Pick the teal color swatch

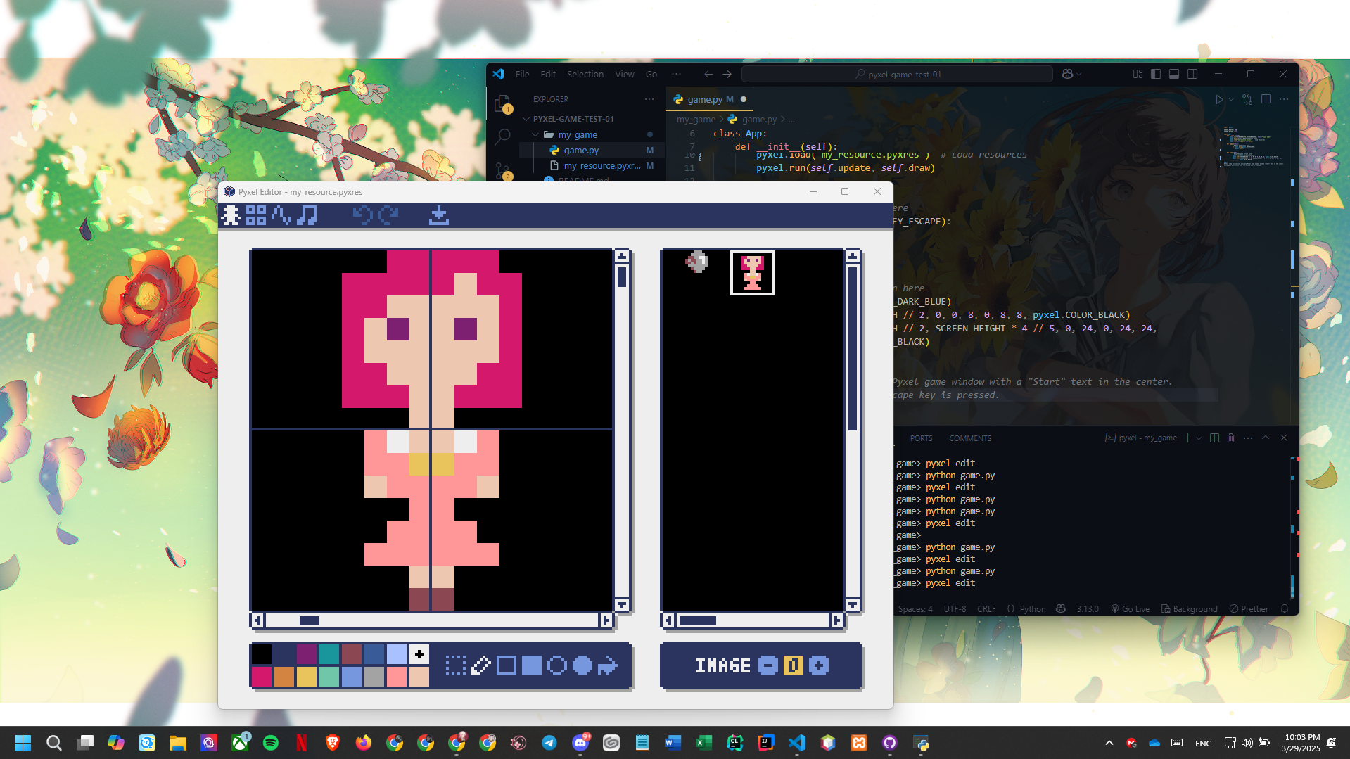[x=329, y=654]
